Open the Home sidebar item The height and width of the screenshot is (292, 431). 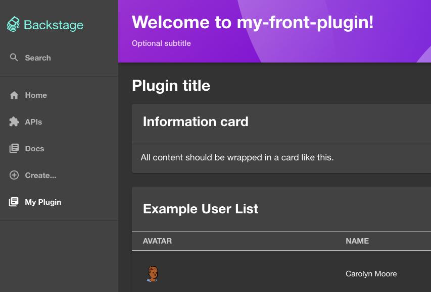click(36, 95)
